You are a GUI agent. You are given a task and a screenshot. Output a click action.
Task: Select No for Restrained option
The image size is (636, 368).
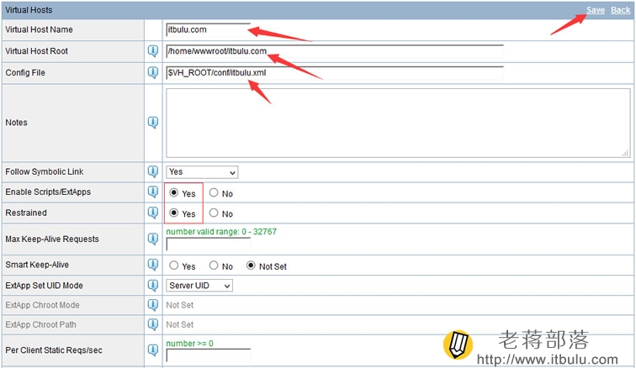(x=214, y=213)
